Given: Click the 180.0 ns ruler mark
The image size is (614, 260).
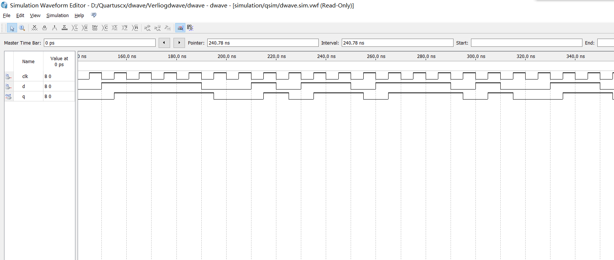Looking at the screenshot, I should 177,56.
